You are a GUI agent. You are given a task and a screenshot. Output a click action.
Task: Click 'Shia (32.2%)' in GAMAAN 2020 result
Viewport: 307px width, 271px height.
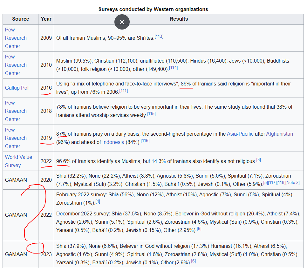71,176
